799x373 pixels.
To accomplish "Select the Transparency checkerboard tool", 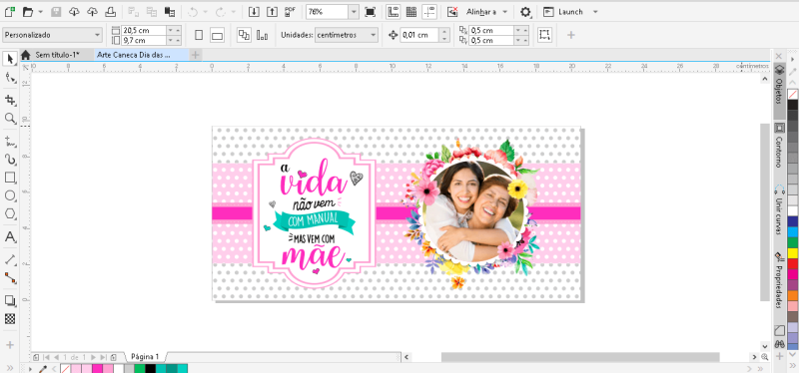I will 9,319.
